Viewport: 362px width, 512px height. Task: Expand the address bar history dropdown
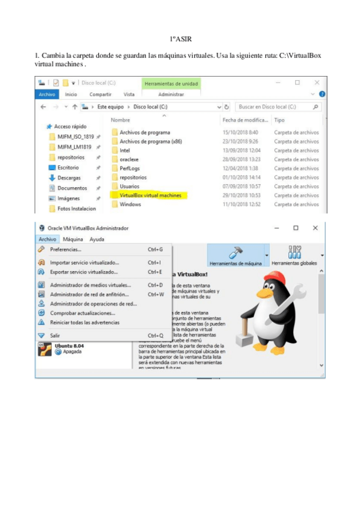[219, 107]
